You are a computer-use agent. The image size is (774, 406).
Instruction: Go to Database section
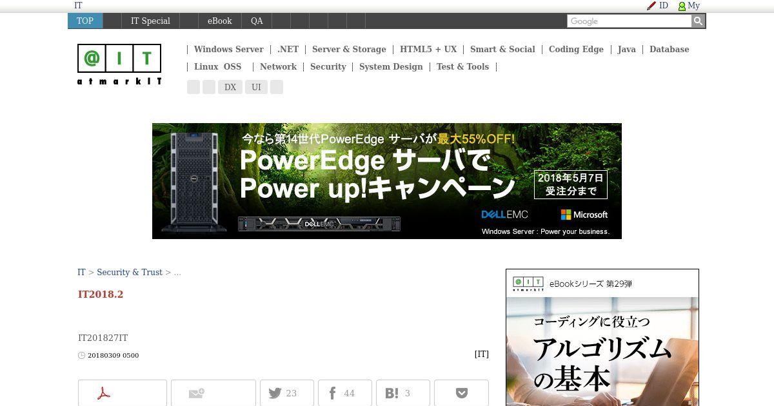pos(669,49)
